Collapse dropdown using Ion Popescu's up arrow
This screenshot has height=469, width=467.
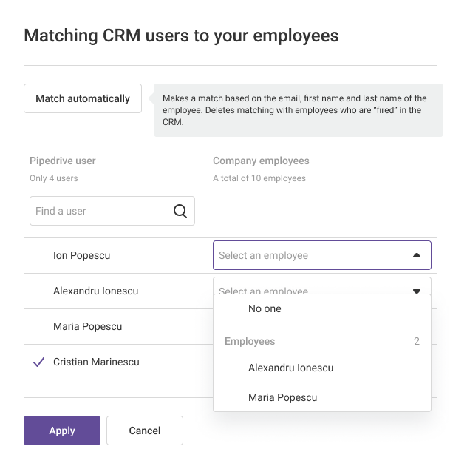click(417, 255)
